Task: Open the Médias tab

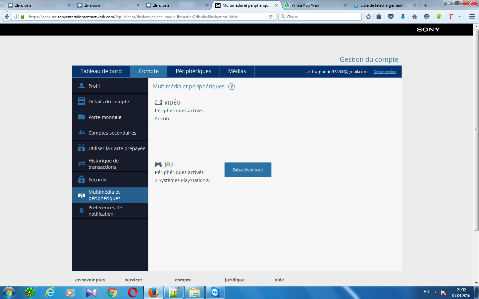Action: pos(237,71)
